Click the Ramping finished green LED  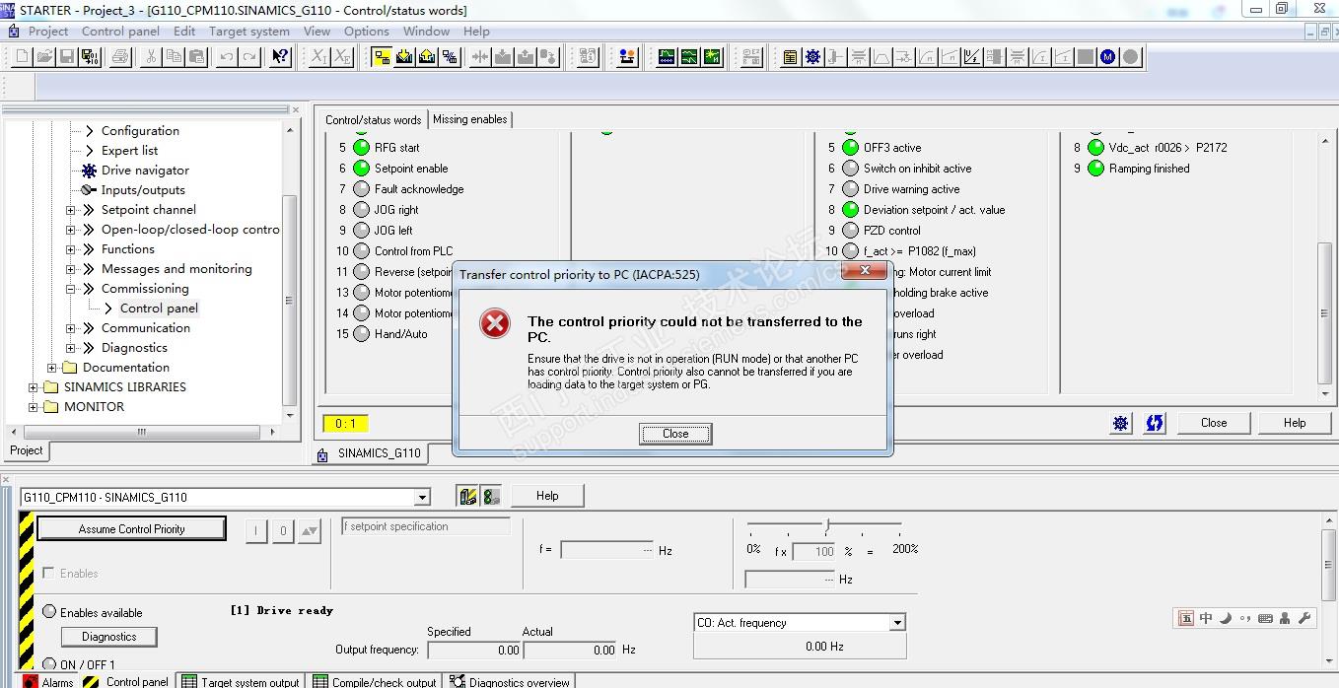[1095, 169]
